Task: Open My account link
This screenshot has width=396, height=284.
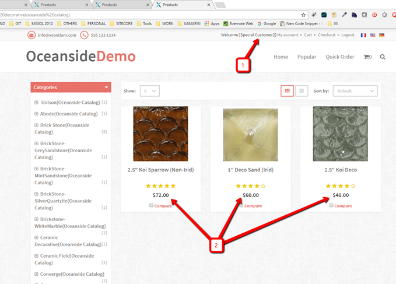Action: [x=288, y=35]
